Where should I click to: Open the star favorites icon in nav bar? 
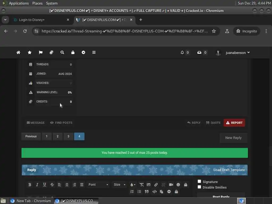point(30,52)
